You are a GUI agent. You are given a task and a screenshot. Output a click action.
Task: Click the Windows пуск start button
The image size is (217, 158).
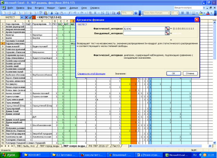point(10,155)
